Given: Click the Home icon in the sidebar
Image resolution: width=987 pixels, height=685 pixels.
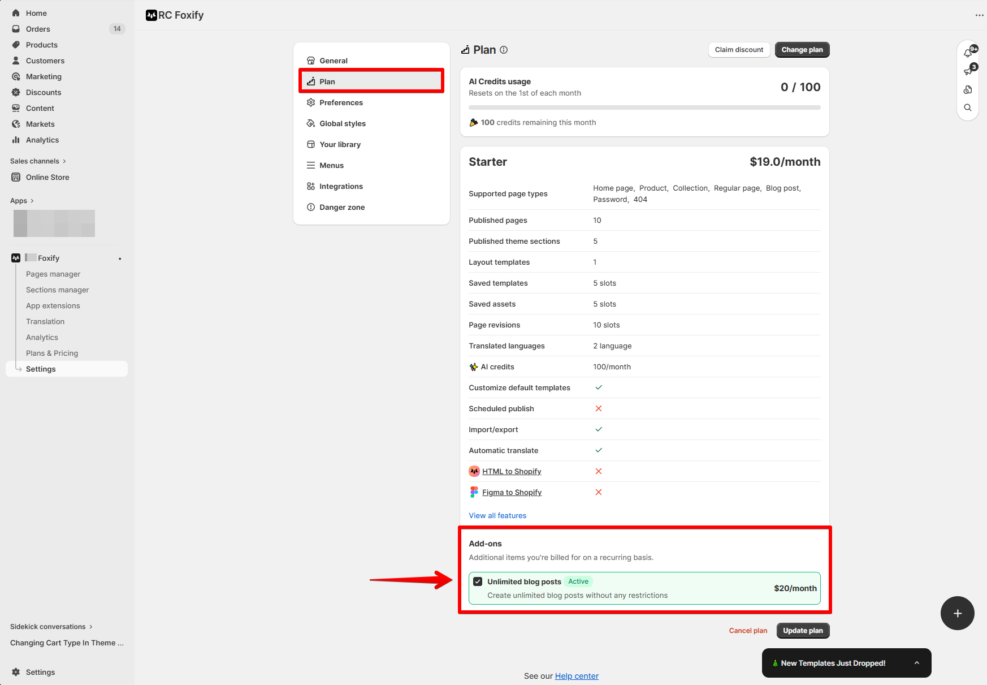Looking at the screenshot, I should point(16,13).
